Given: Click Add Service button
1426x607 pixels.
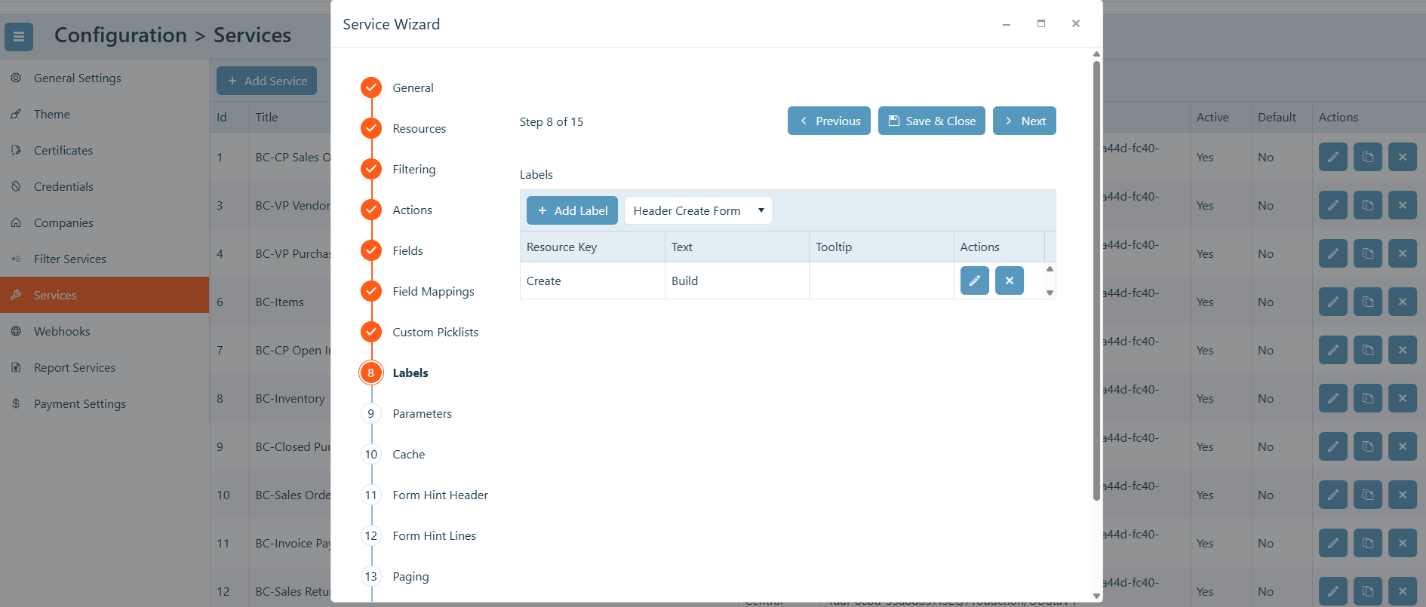Looking at the screenshot, I should tap(266, 81).
